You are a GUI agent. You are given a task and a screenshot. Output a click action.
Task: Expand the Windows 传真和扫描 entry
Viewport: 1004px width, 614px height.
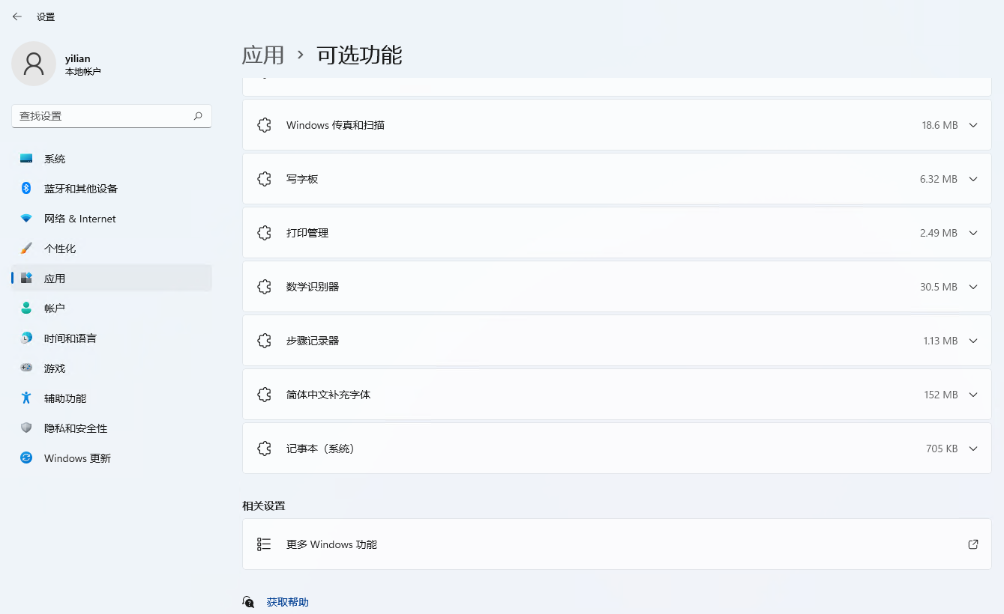[973, 125]
